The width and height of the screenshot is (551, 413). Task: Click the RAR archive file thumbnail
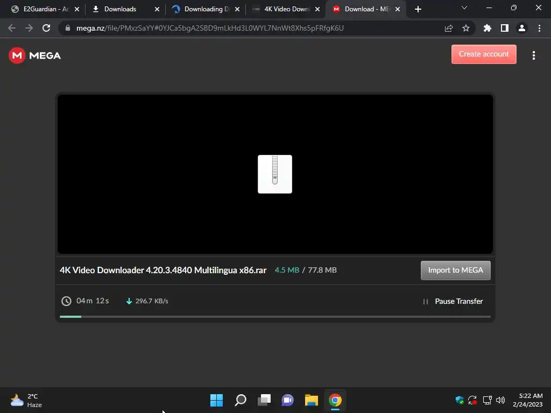click(x=275, y=174)
